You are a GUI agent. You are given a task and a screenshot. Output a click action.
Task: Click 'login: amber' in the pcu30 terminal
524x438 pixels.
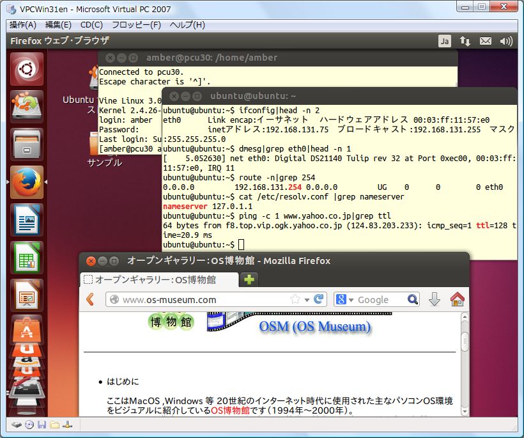tap(126, 120)
